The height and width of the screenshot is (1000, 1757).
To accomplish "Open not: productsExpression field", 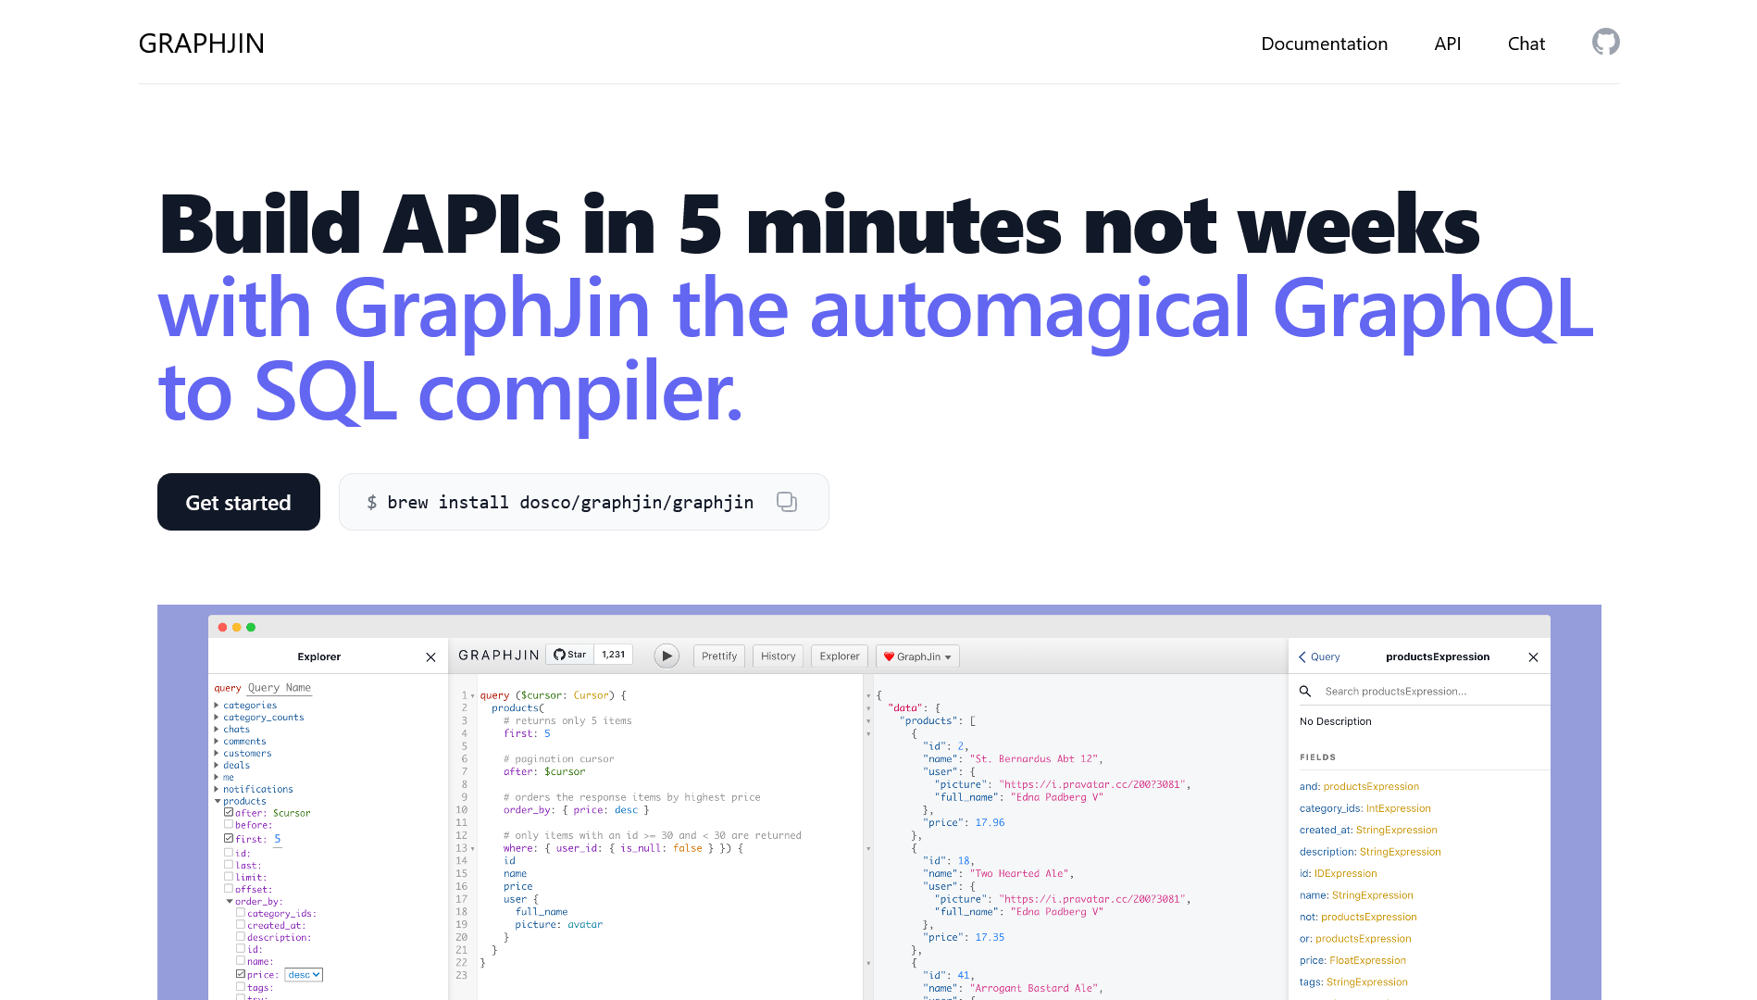I will click(1358, 918).
